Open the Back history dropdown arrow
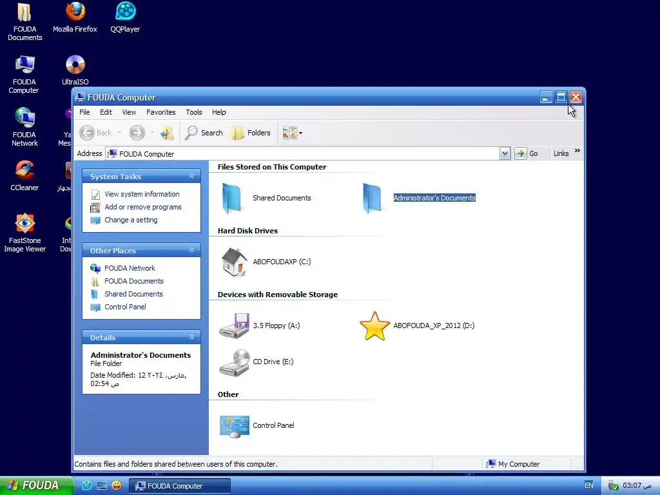 (x=119, y=133)
